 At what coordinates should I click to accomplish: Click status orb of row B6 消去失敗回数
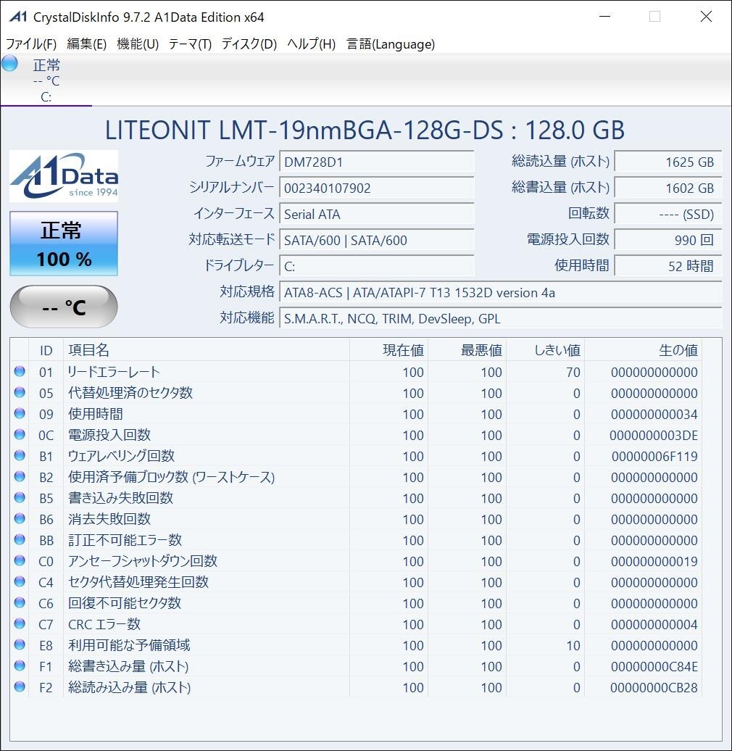[20, 519]
